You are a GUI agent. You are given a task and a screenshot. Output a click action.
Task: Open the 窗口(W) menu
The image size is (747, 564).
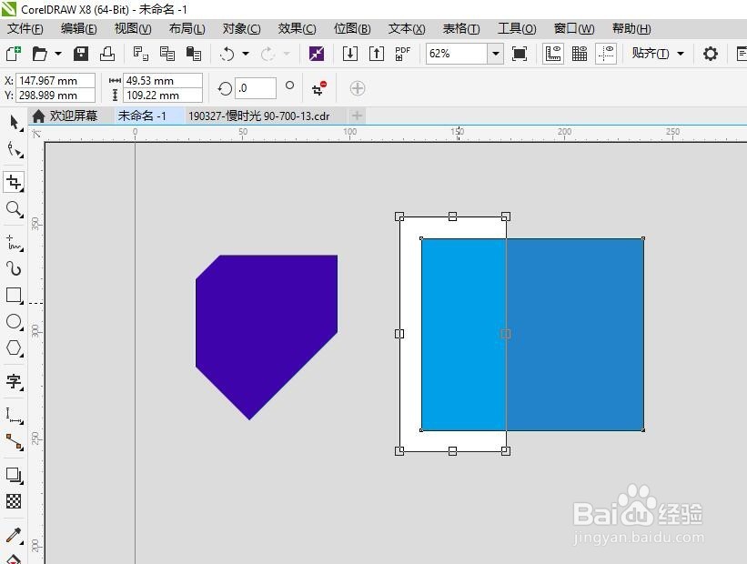574,28
